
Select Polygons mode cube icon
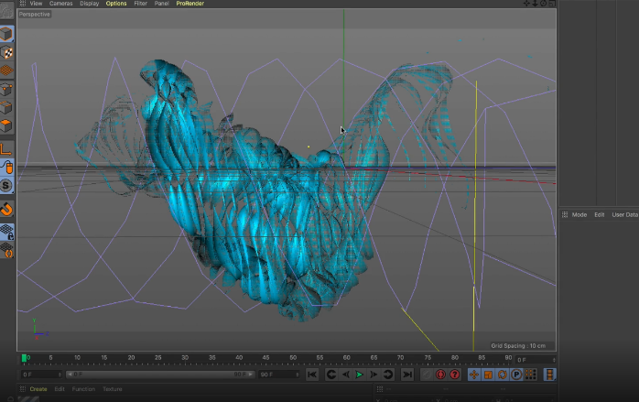tap(6, 125)
